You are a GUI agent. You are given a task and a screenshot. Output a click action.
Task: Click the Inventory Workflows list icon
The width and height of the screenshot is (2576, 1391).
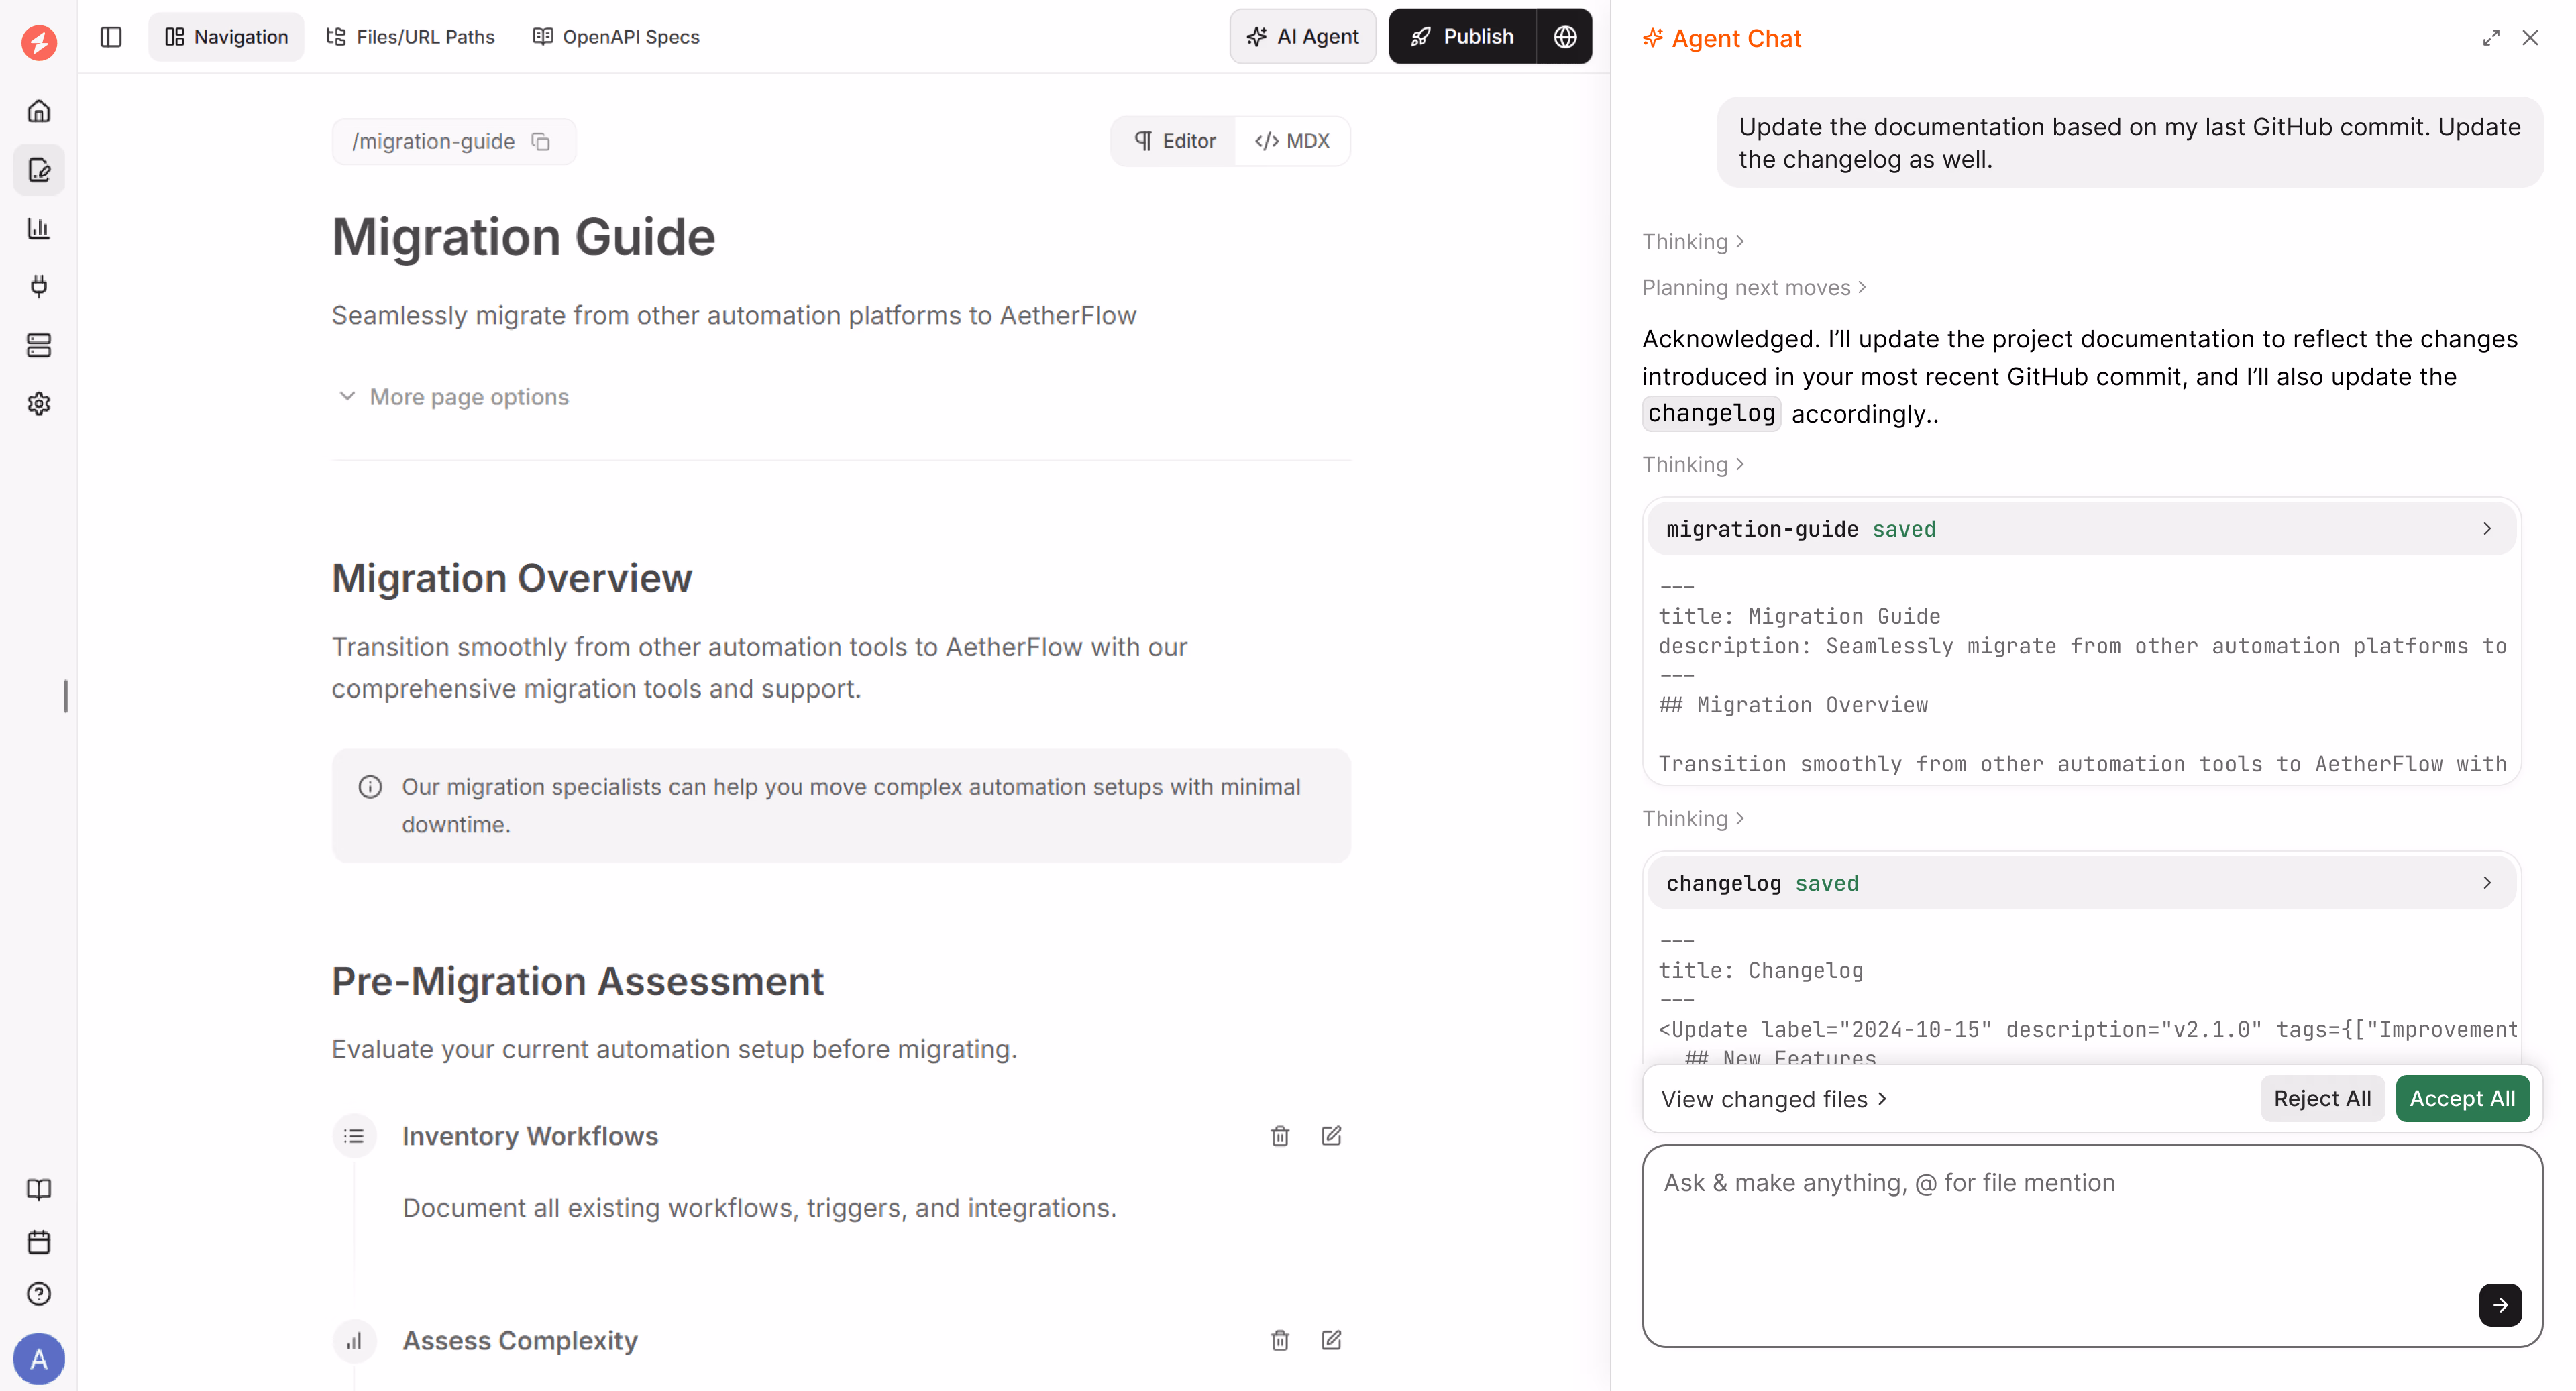click(x=354, y=1136)
